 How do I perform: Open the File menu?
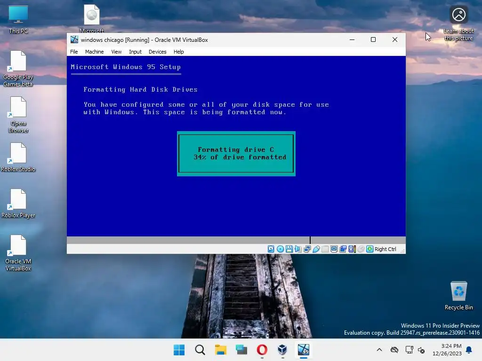74,52
